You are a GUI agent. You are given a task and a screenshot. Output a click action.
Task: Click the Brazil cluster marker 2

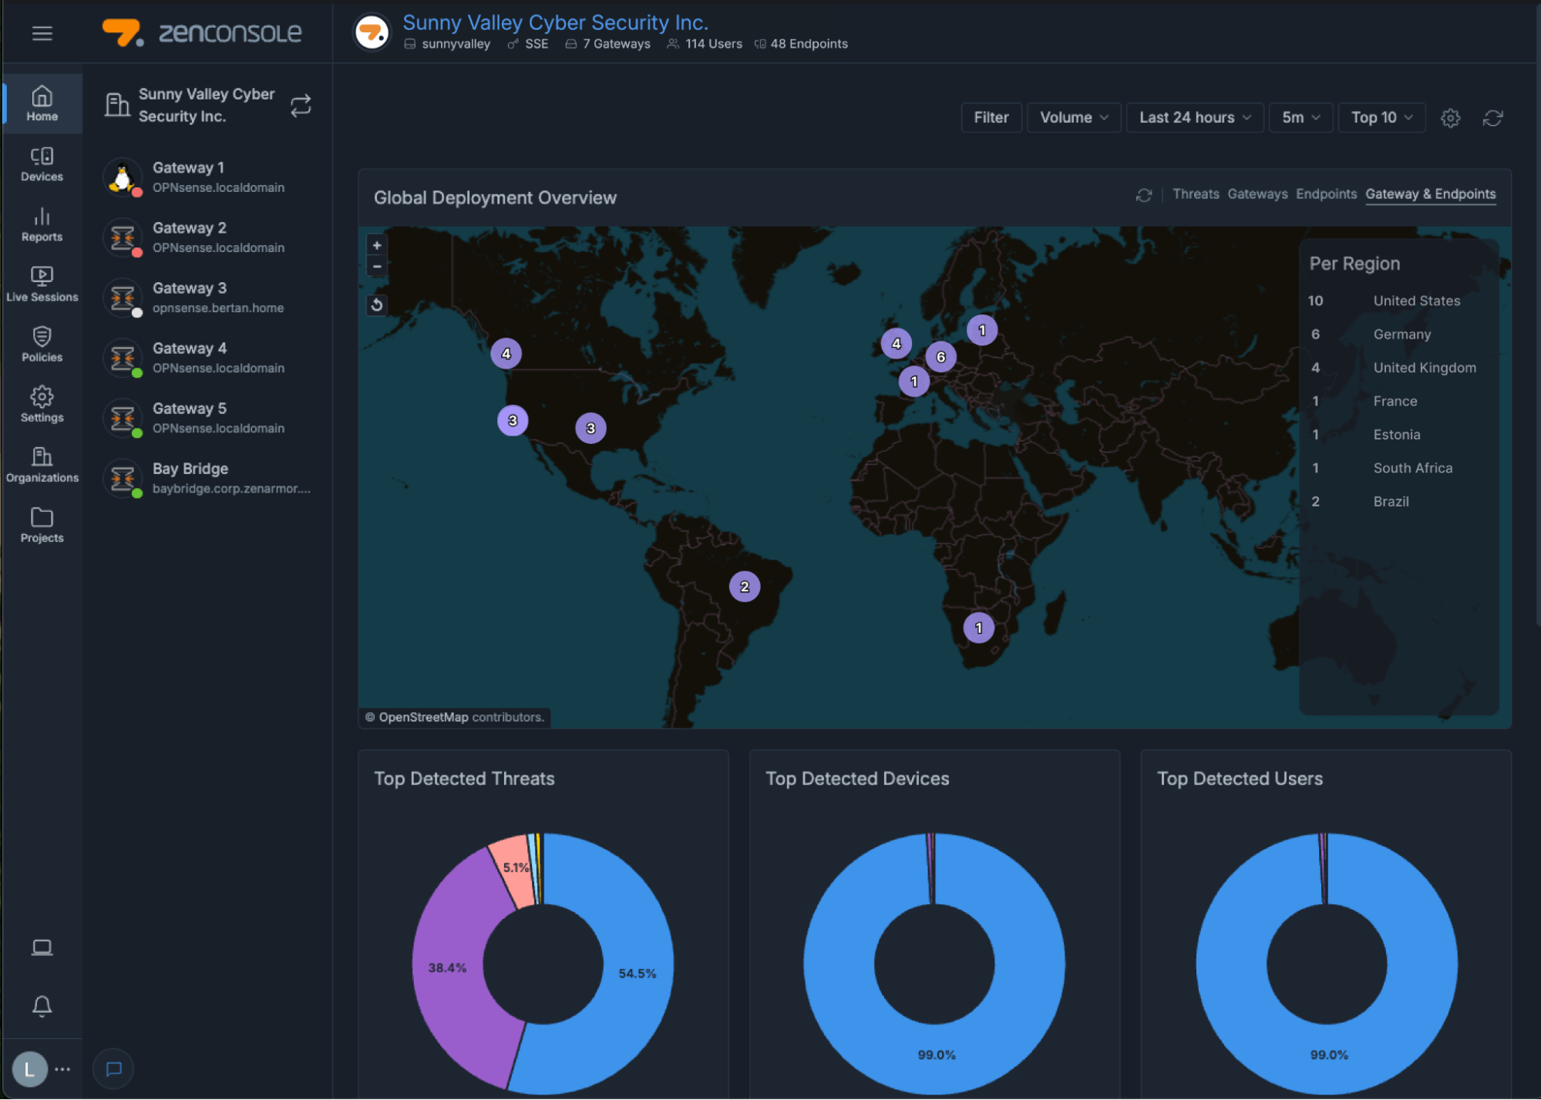coord(744,587)
